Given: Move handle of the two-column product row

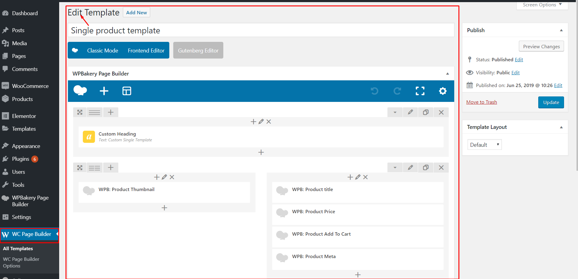Looking at the screenshot, I should [80, 167].
